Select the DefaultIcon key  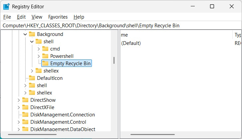pyautogui.click(x=50, y=78)
